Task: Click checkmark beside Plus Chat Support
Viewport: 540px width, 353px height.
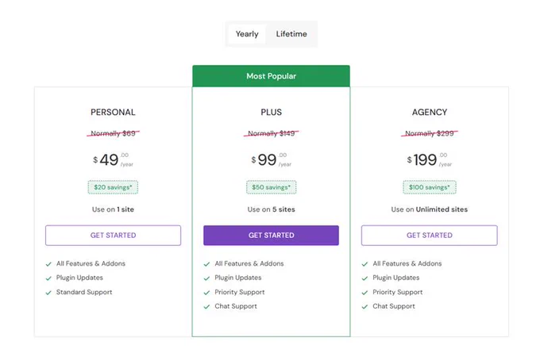Action: coord(206,307)
